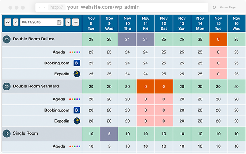
Task: Collapse the Double Room Standard row badge 20
Action: [7, 86]
